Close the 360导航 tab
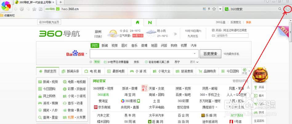Screen dimensions: 292x124 pos(53,2)
